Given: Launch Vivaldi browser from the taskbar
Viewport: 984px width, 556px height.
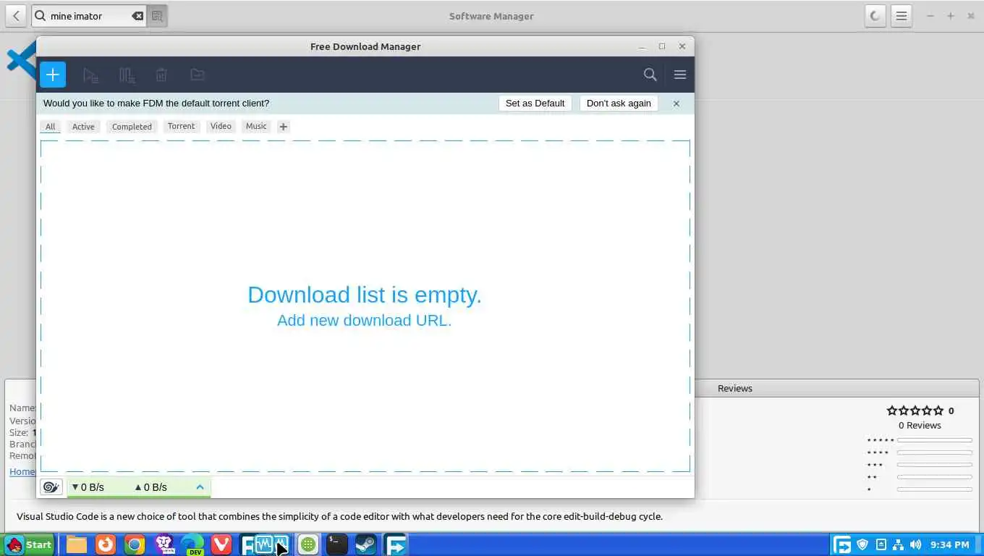Looking at the screenshot, I should coord(221,544).
